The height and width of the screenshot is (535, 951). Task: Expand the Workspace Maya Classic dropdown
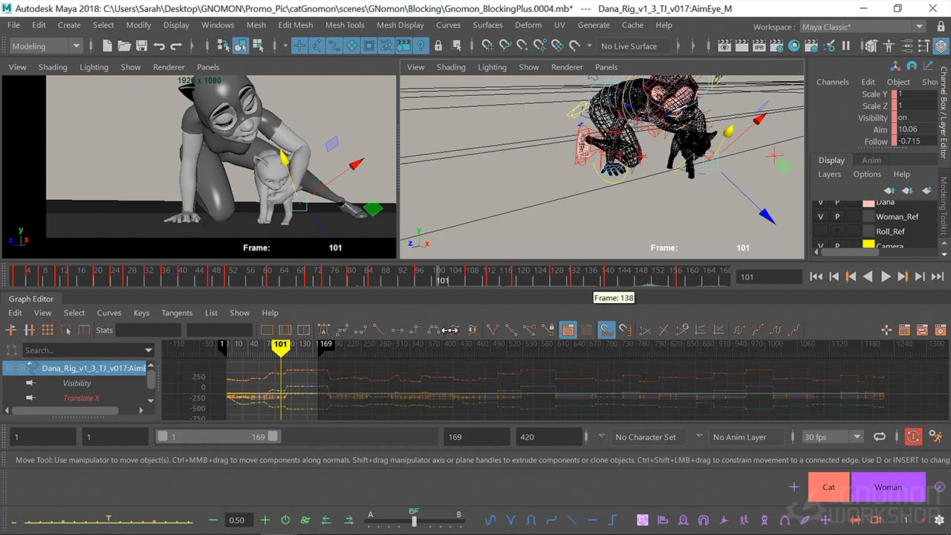(920, 27)
